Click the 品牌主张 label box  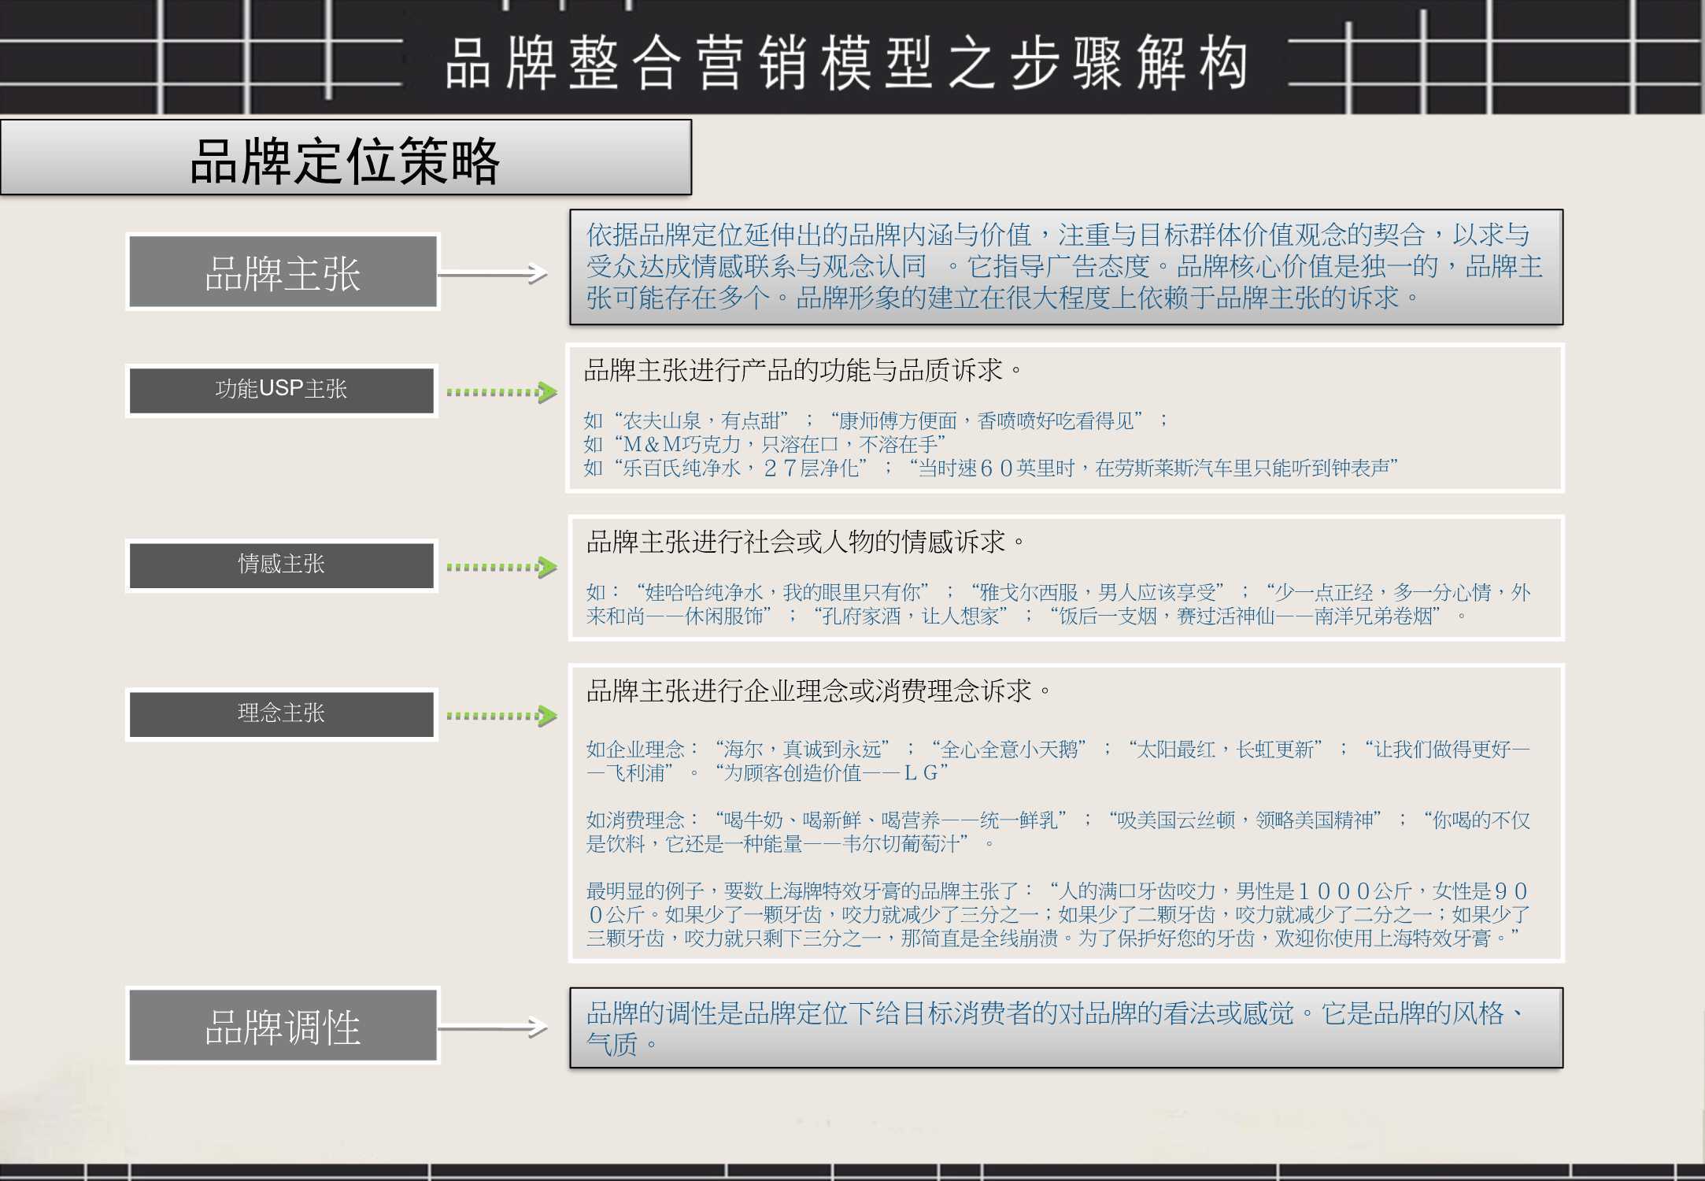(x=283, y=272)
